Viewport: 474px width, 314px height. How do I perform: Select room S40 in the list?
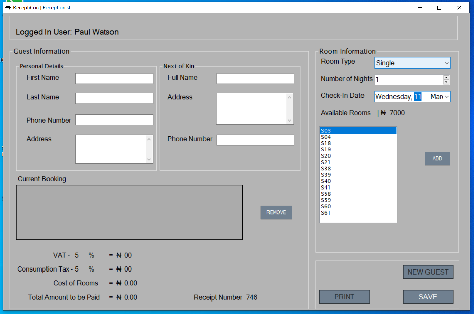pos(358,181)
